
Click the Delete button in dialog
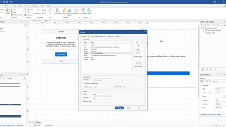click(138, 53)
